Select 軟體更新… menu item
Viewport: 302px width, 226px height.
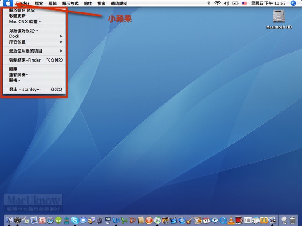pyautogui.click(x=34, y=16)
